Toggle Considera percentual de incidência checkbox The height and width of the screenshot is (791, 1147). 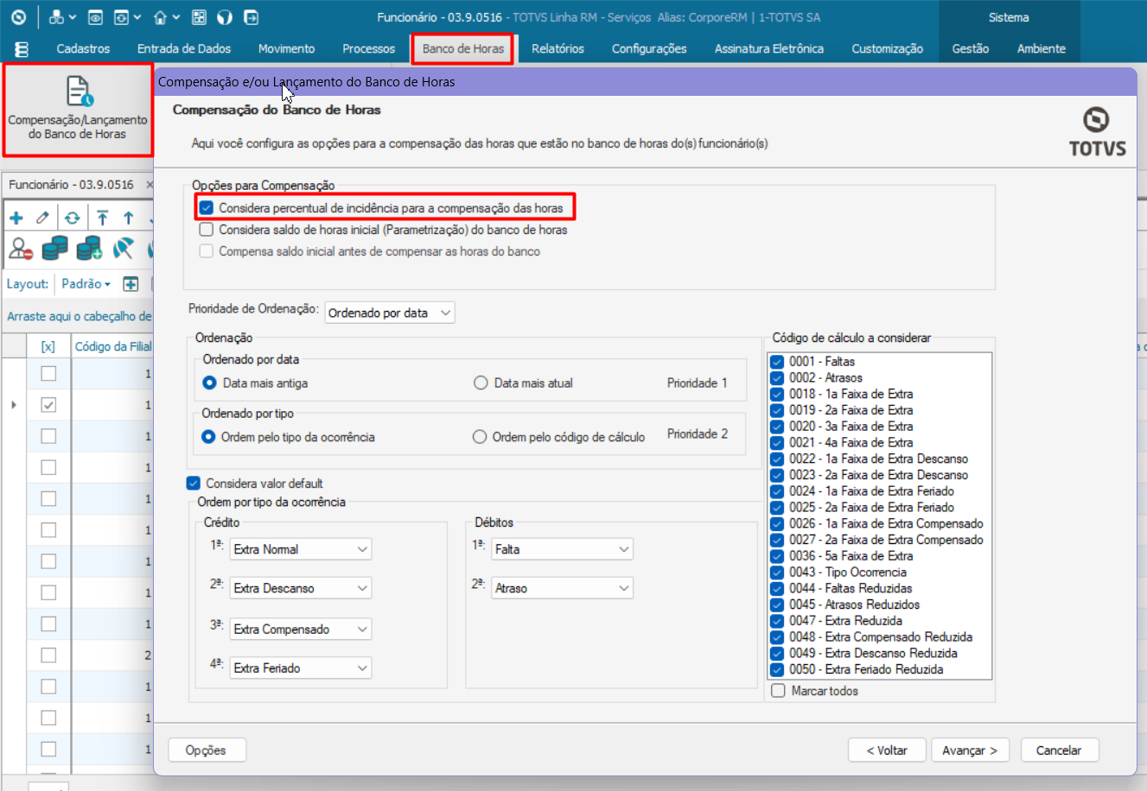[207, 208]
